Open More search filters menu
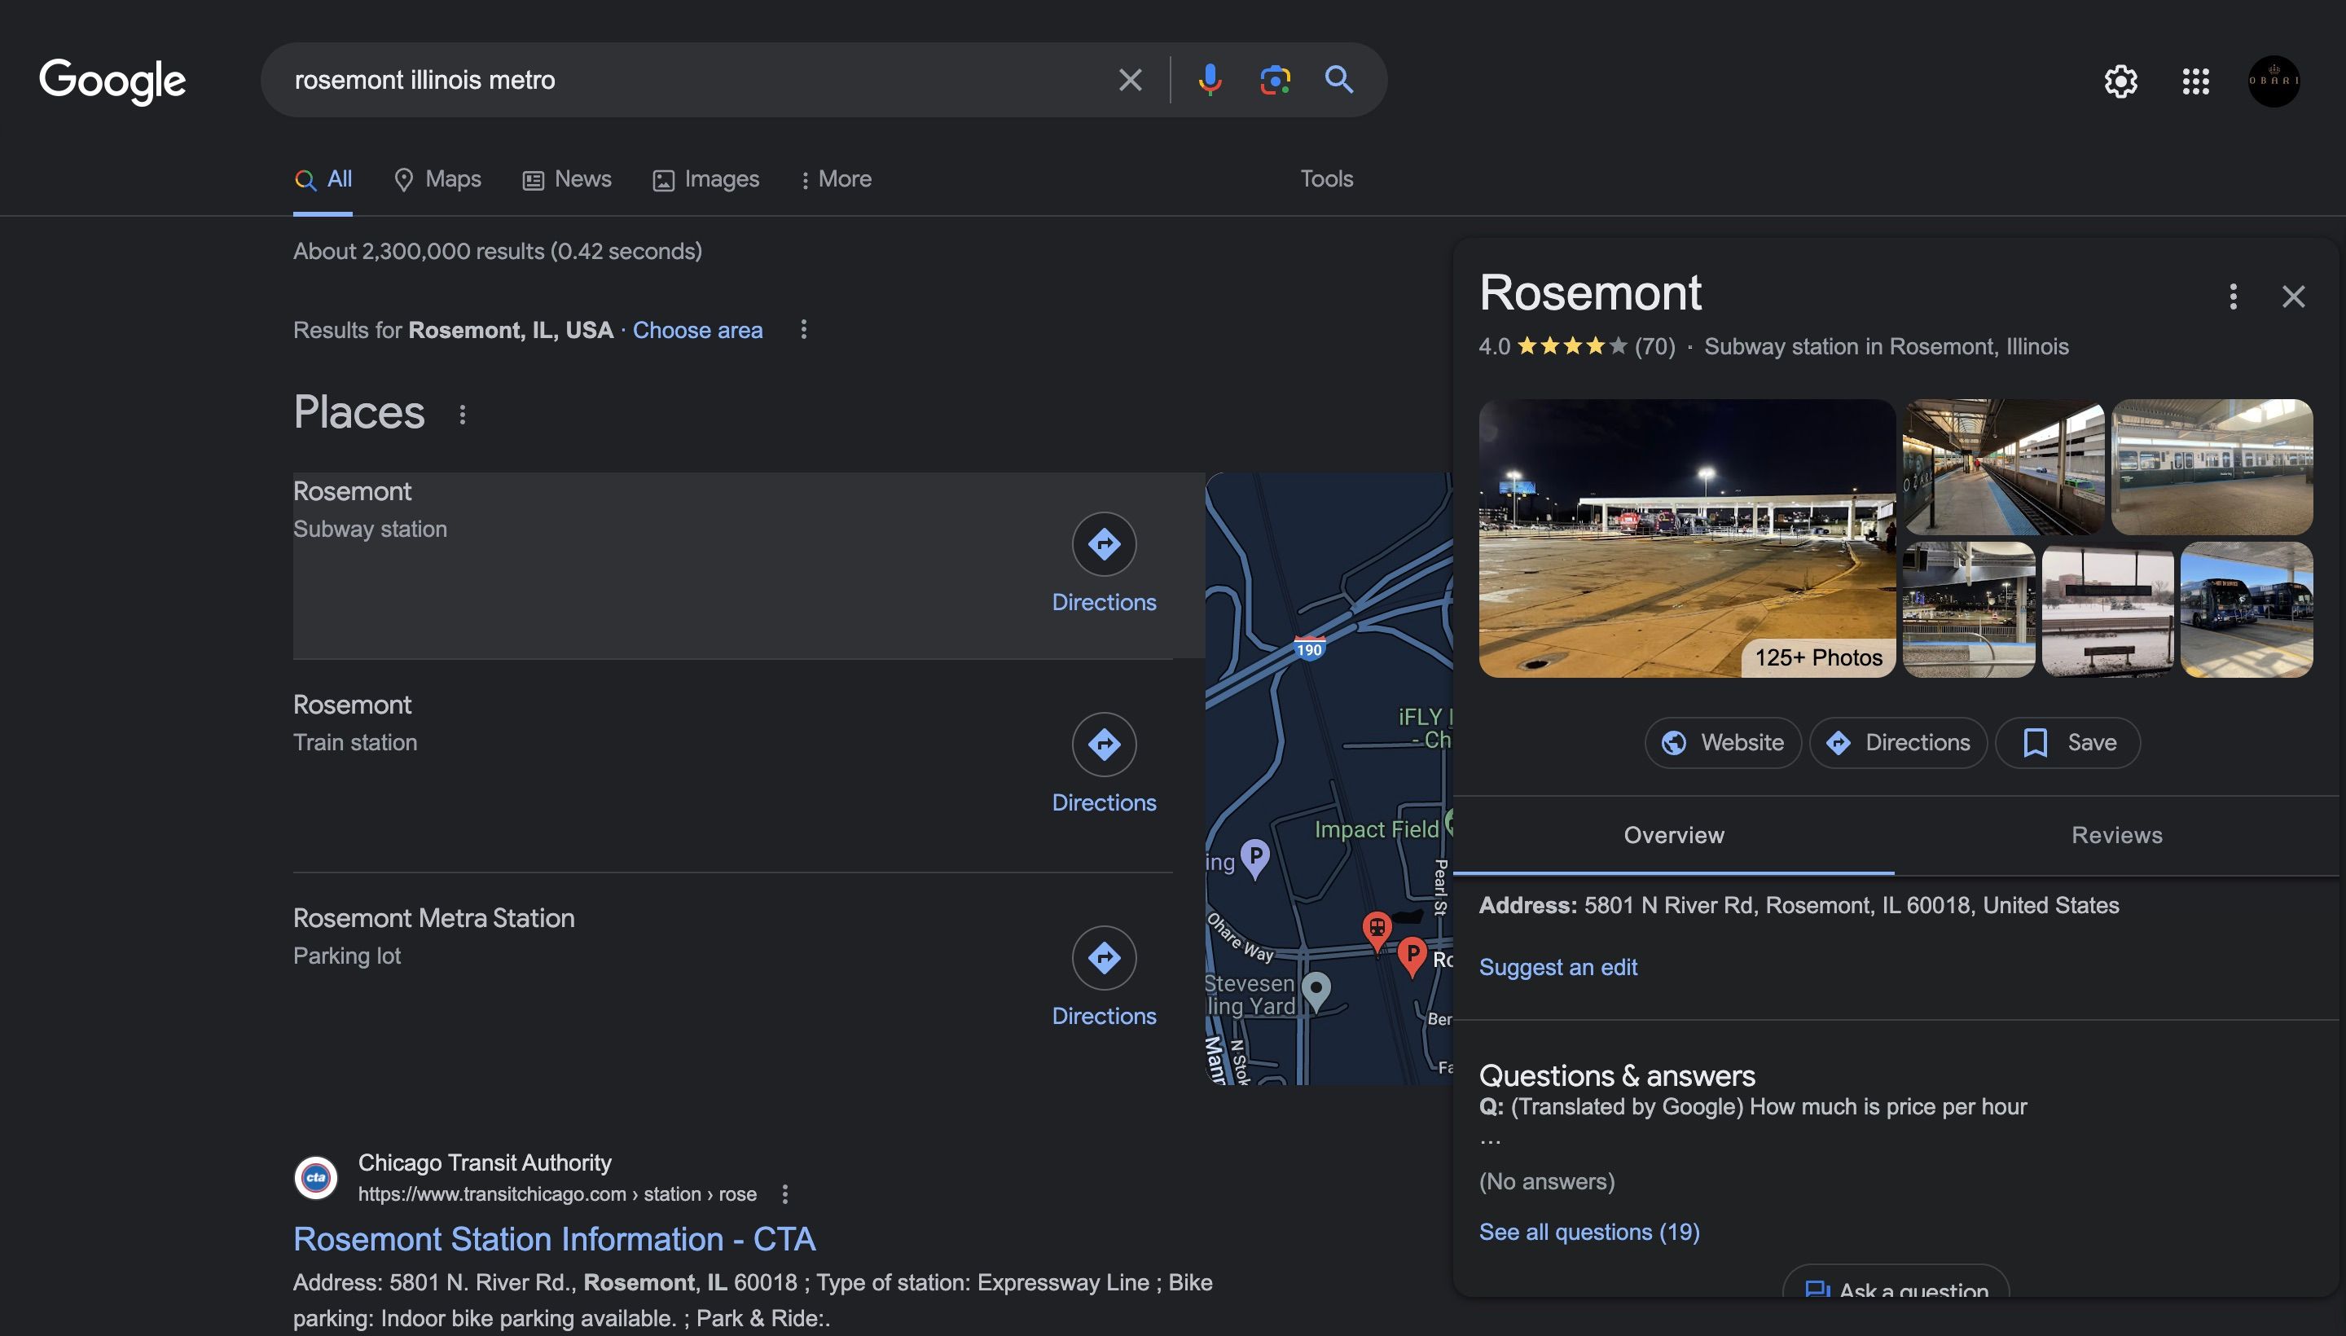This screenshot has width=2346, height=1336. pos(835,179)
